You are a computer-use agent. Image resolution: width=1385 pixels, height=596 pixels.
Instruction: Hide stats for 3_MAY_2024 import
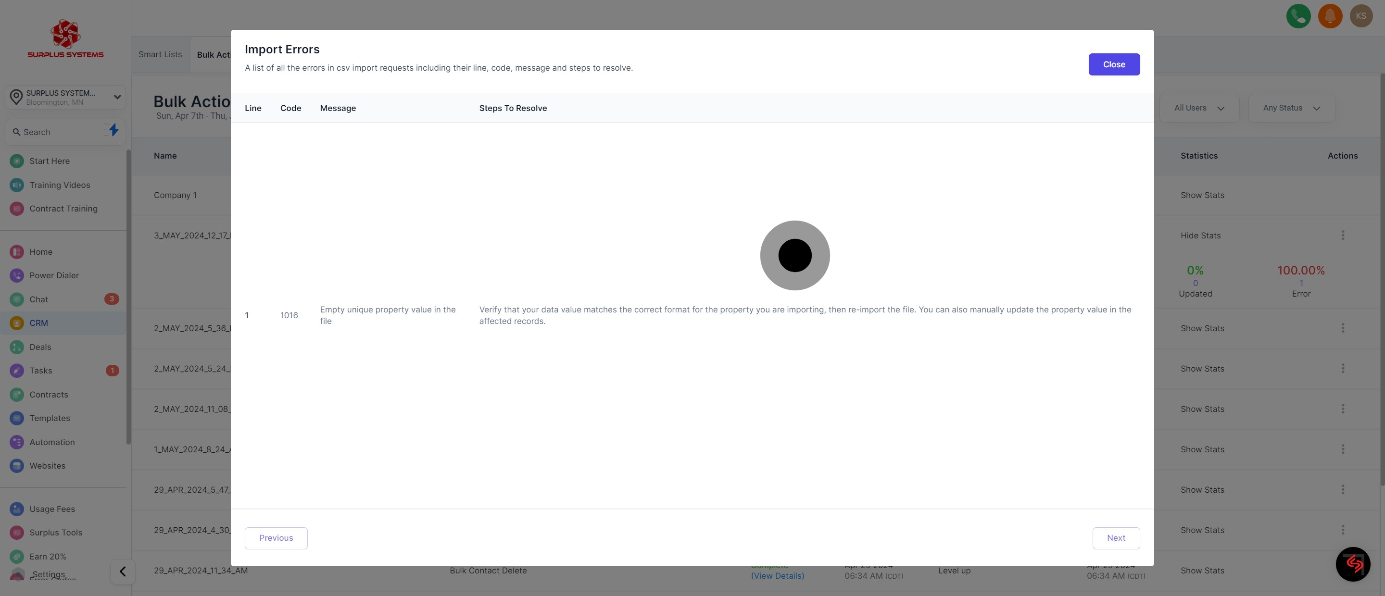[x=1201, y=236]
